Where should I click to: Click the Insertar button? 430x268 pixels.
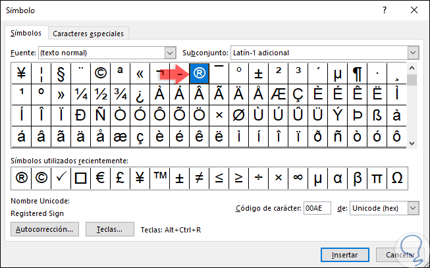pyautogui.click(x=340, y=254)
